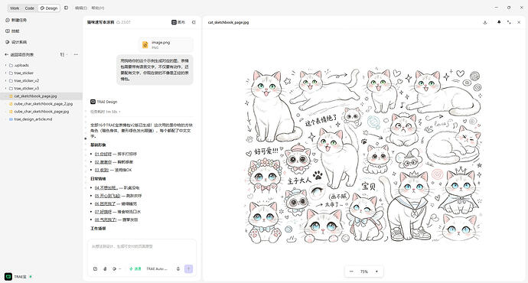This screenshot has height=283, width=528.
Task: Click the collapse chat panel icon
Action: tap(194, 22)
